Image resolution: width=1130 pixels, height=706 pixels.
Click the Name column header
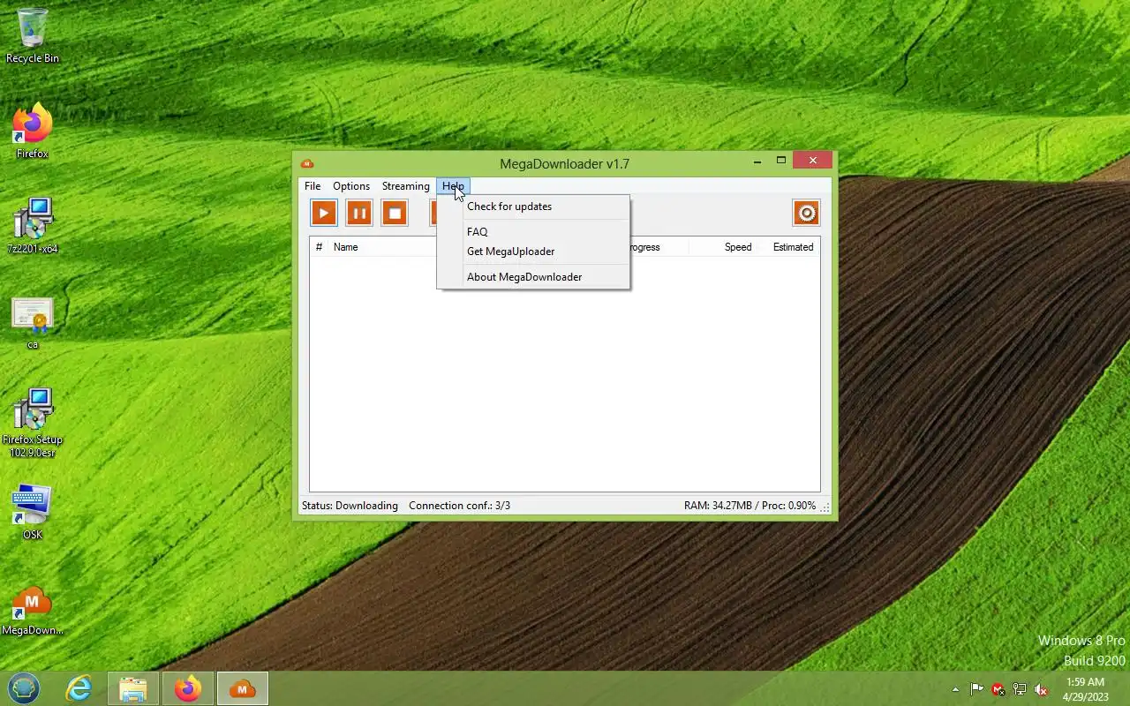point(345,247)
